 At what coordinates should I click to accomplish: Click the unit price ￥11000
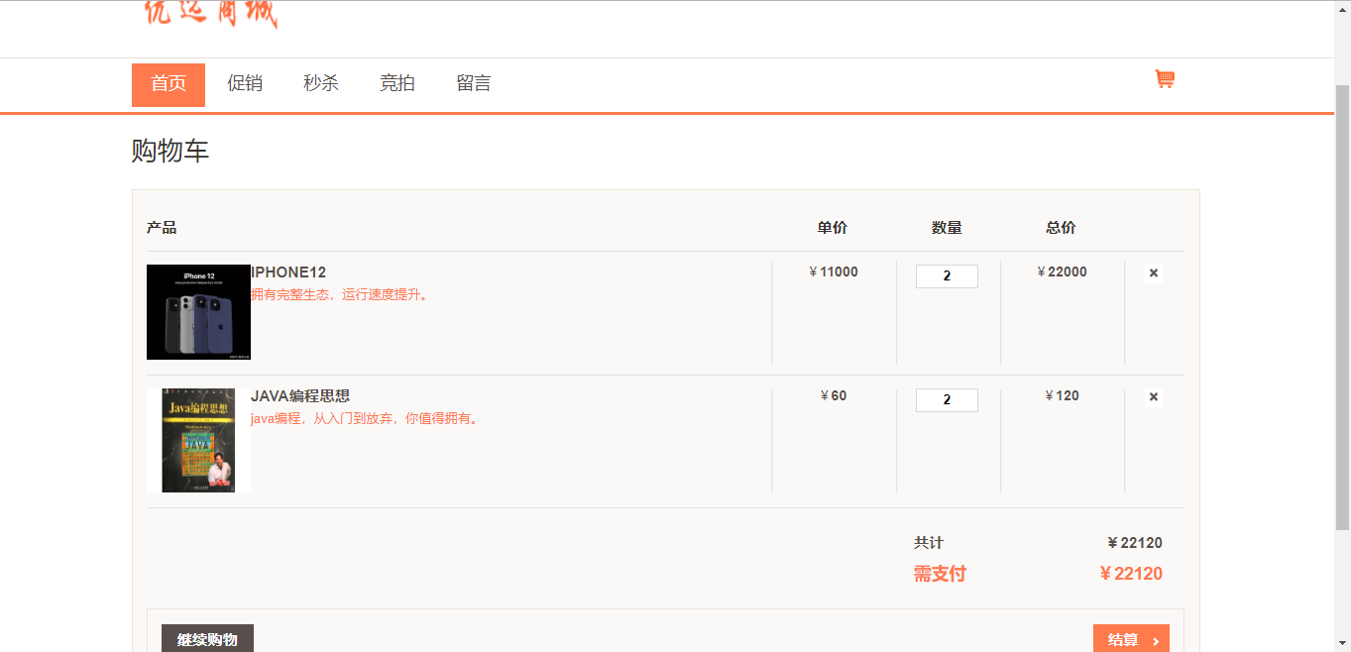click(x=834, y=272)
